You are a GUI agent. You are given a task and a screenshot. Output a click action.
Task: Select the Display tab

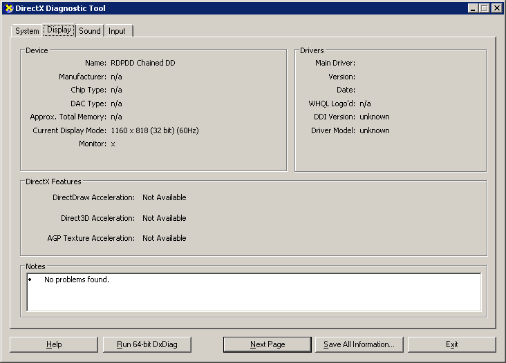(59, 30)
